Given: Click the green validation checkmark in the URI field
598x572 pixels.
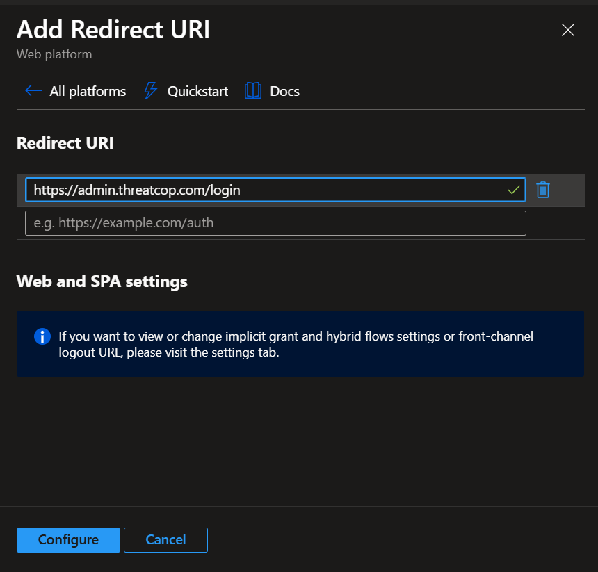Looking at the screenshot, I should 514,190.
